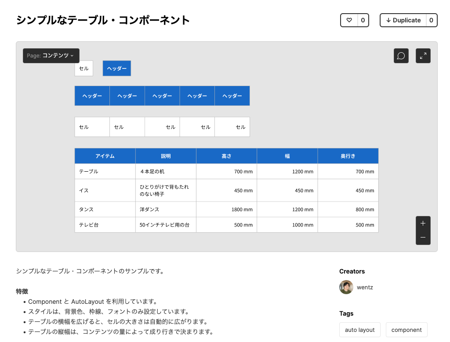Select the white セル cell component
450x342 pixels.
(x=84, y=68)
